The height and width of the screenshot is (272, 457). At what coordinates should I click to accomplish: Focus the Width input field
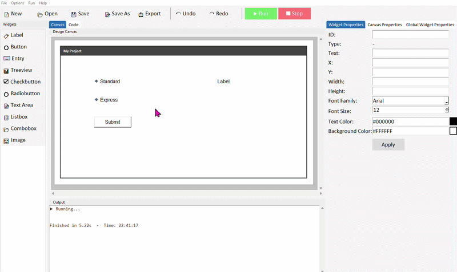click(x=410, y=82)
